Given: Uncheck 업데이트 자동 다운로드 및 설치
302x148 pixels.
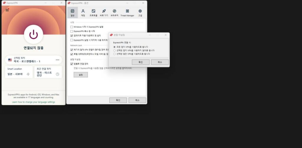Looking at the screenshot, I should point(72,36).
